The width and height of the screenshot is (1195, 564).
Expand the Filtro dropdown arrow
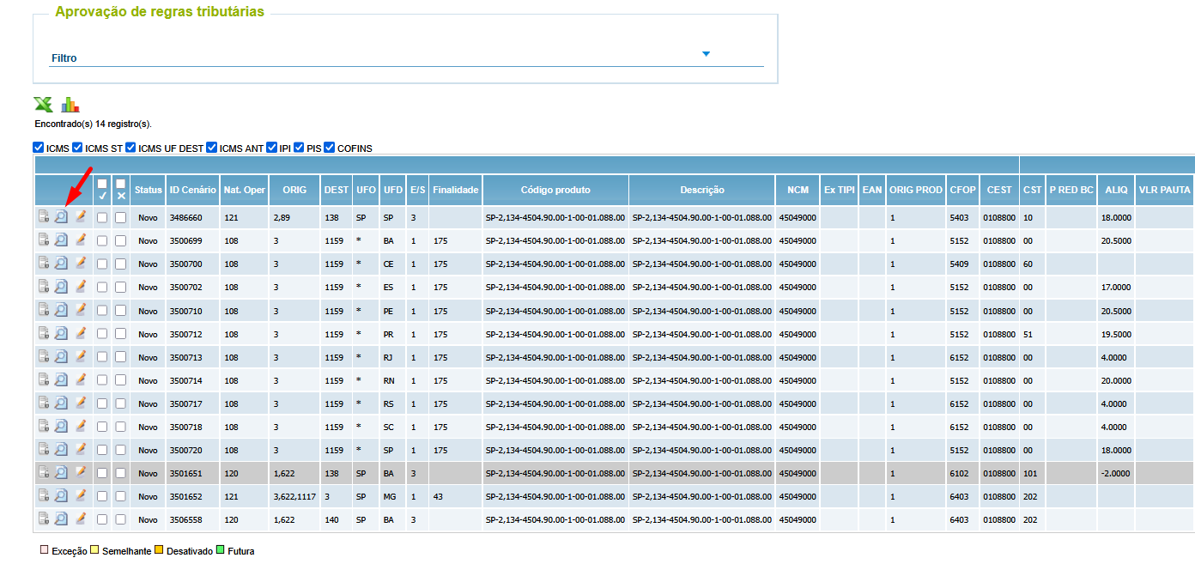[x=707, y=54]
